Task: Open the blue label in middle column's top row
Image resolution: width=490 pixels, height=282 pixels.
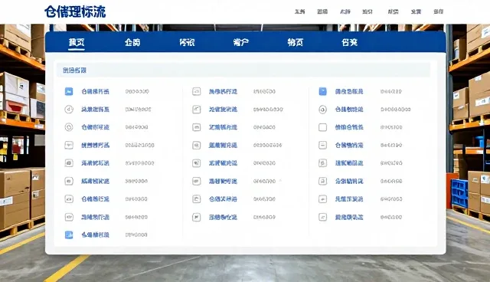Action: pos(223,91)
